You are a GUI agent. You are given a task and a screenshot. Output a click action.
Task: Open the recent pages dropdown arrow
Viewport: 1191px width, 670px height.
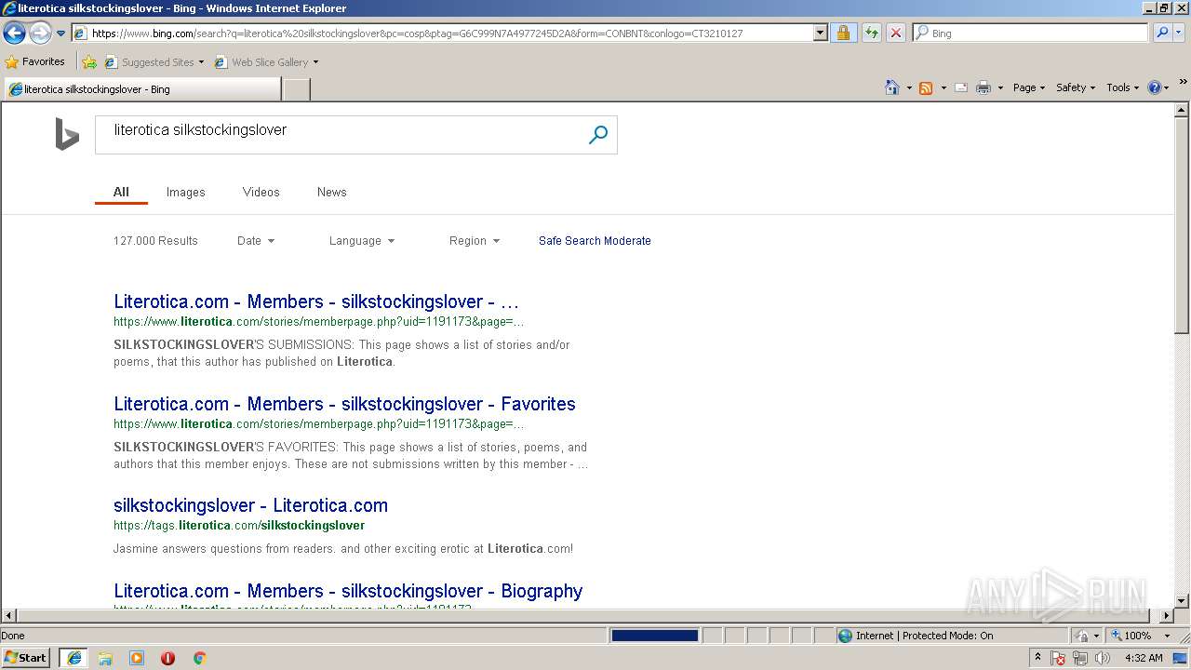tap(60, 33)
